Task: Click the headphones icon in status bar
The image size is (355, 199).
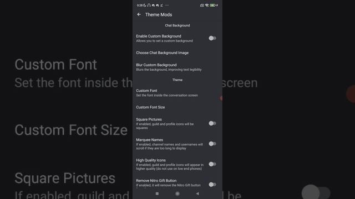Action: (x=149, y=5)
